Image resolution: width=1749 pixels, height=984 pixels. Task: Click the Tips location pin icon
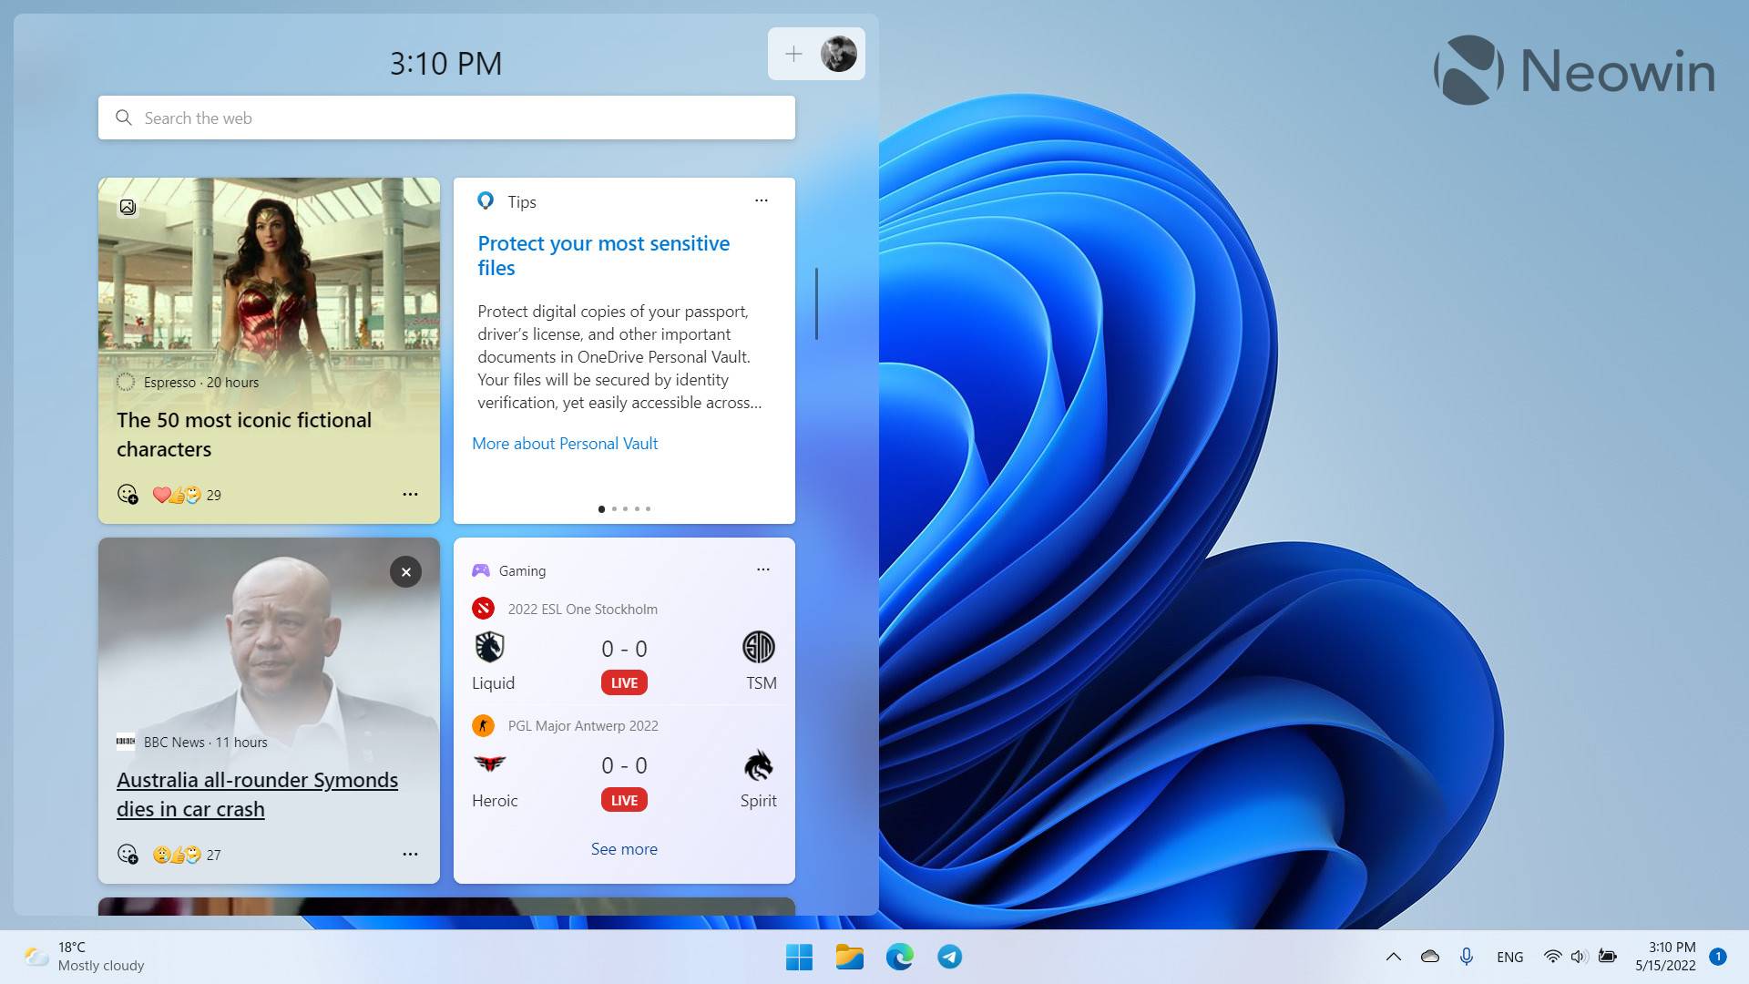tap(486, 200)
